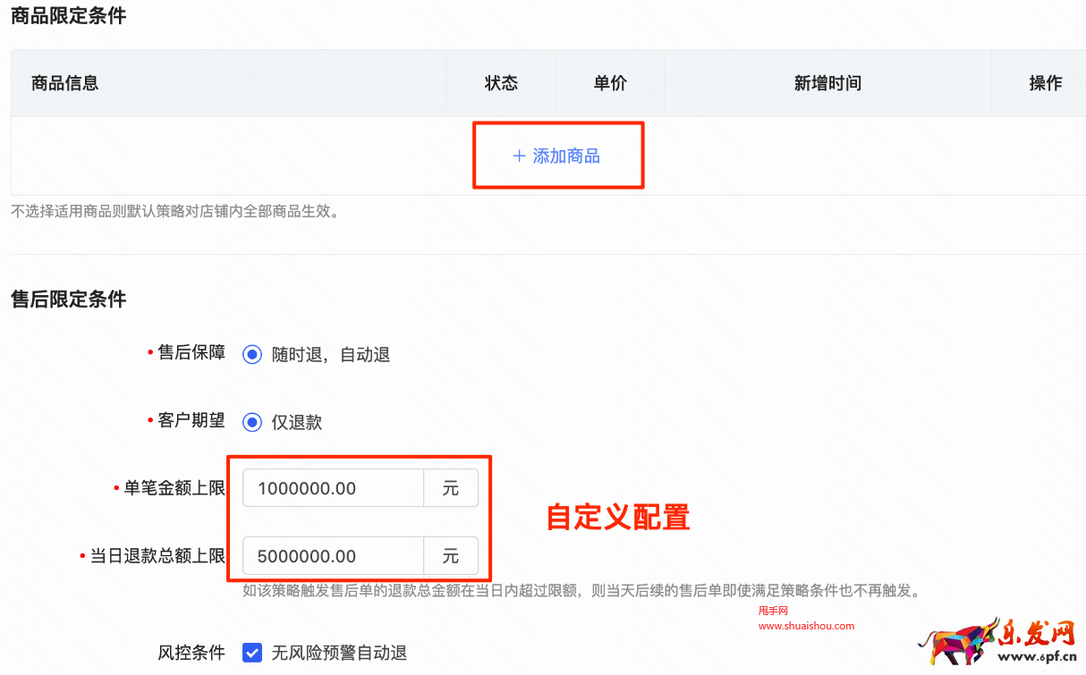Toggle the 无风险预警自动退 checkbox
This screenshot has width=1086, height=675.
pyautogui.click(x=252, y=653)
